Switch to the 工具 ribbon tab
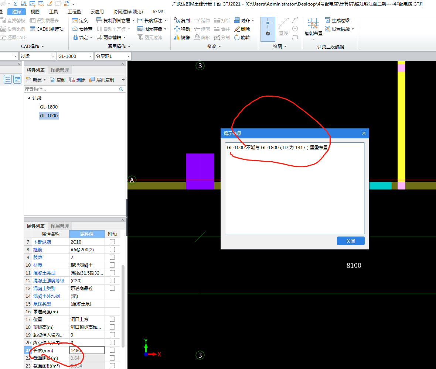This screenshot has width=436, height=369. [53, 12]
